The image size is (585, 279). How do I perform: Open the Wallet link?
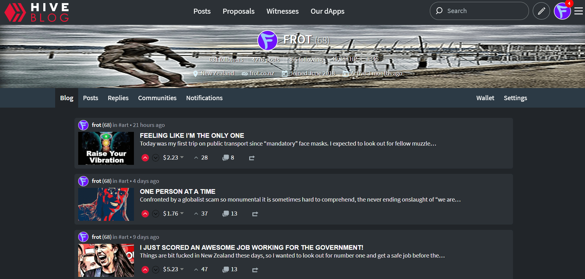(485, 98)
